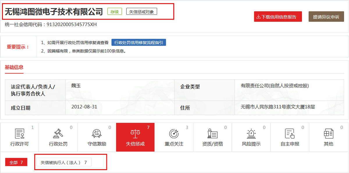Open the 其他 (Other) category icon
The width and height of the screenshot is (349, 173).
click(x=328, y=134)
